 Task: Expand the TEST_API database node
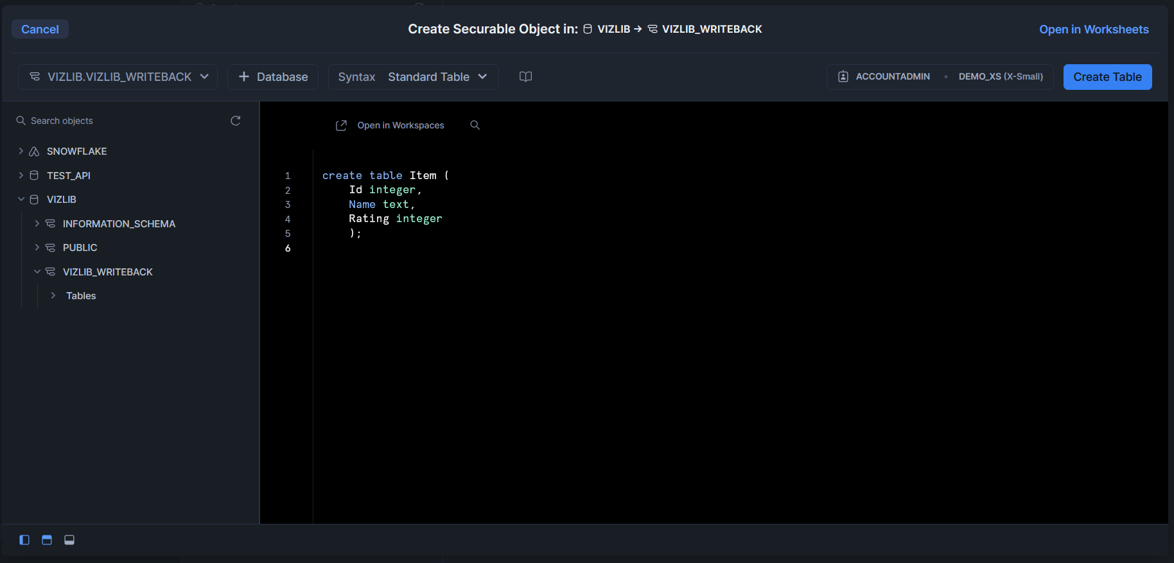coord(21,175)
